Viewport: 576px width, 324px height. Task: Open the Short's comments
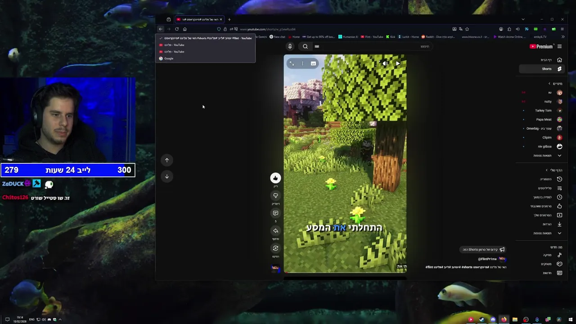[x=275, y=213]
